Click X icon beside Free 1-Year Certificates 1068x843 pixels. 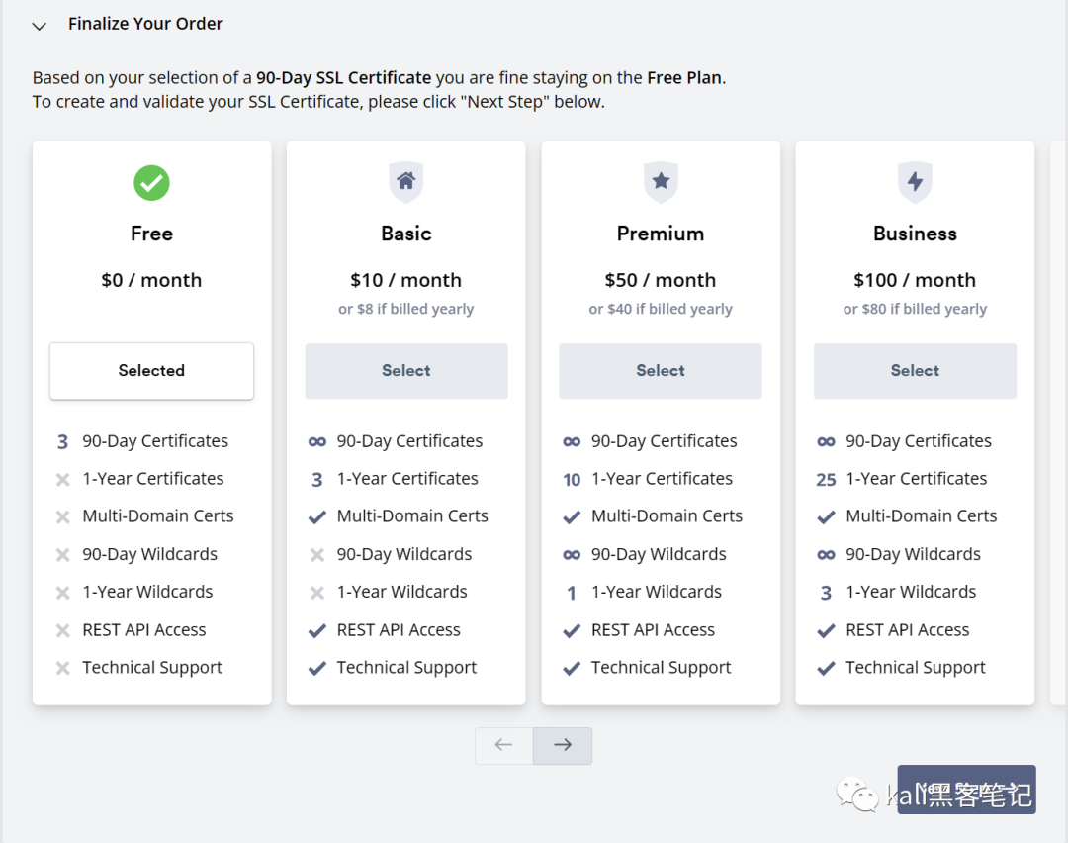coord(62,480)
